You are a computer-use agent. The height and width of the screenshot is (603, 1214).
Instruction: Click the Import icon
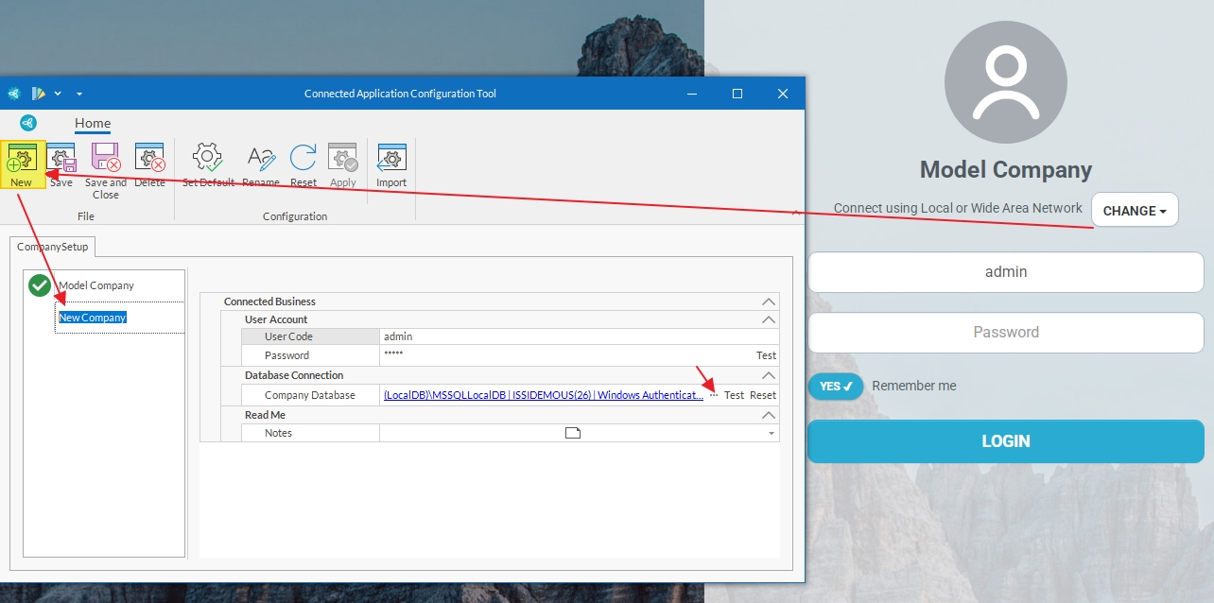pos(391,159)
